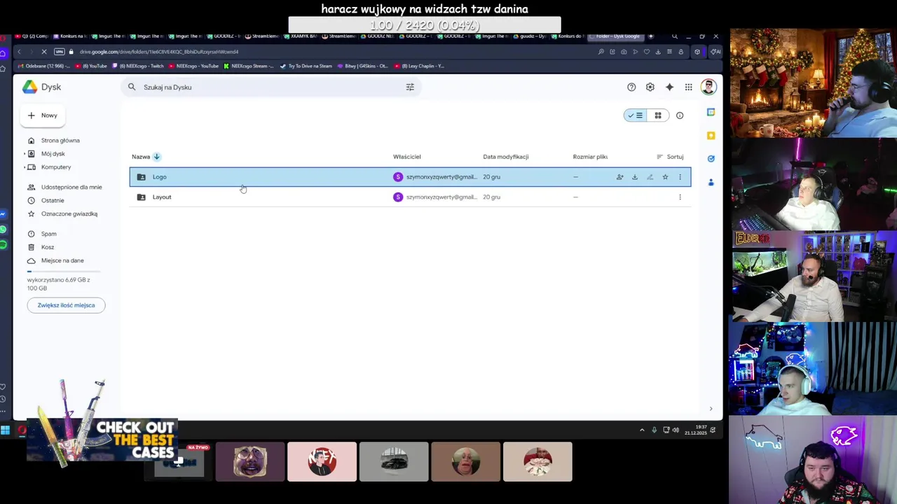897x504 pixels.
Task: Select the Logo folder name
Action: tap(160, 177)
